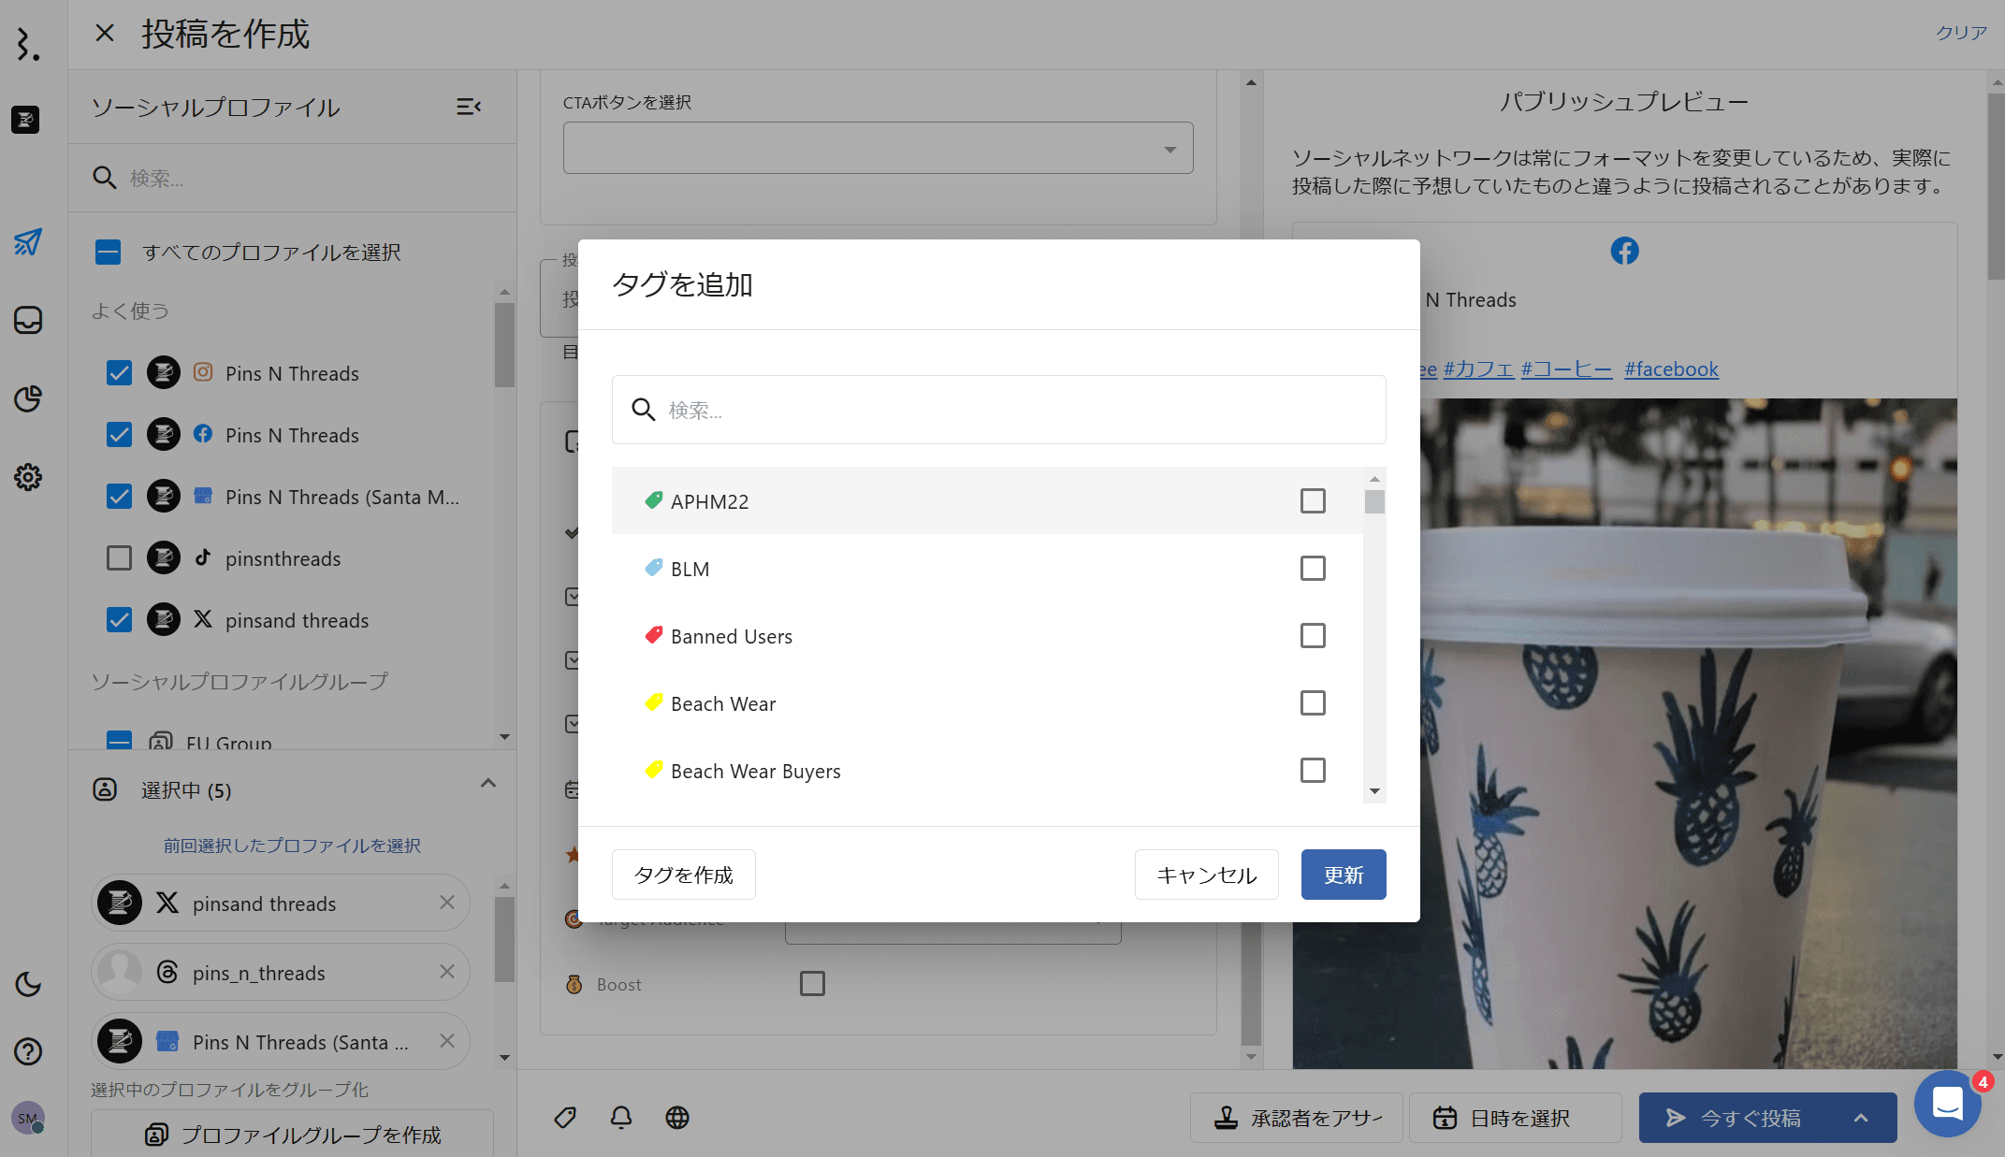
Task: Open the chat support bubble
Action: point(1947,1104)
